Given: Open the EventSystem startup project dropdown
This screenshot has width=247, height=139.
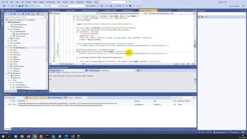Looking at the screenshot, I should (72, 6).
